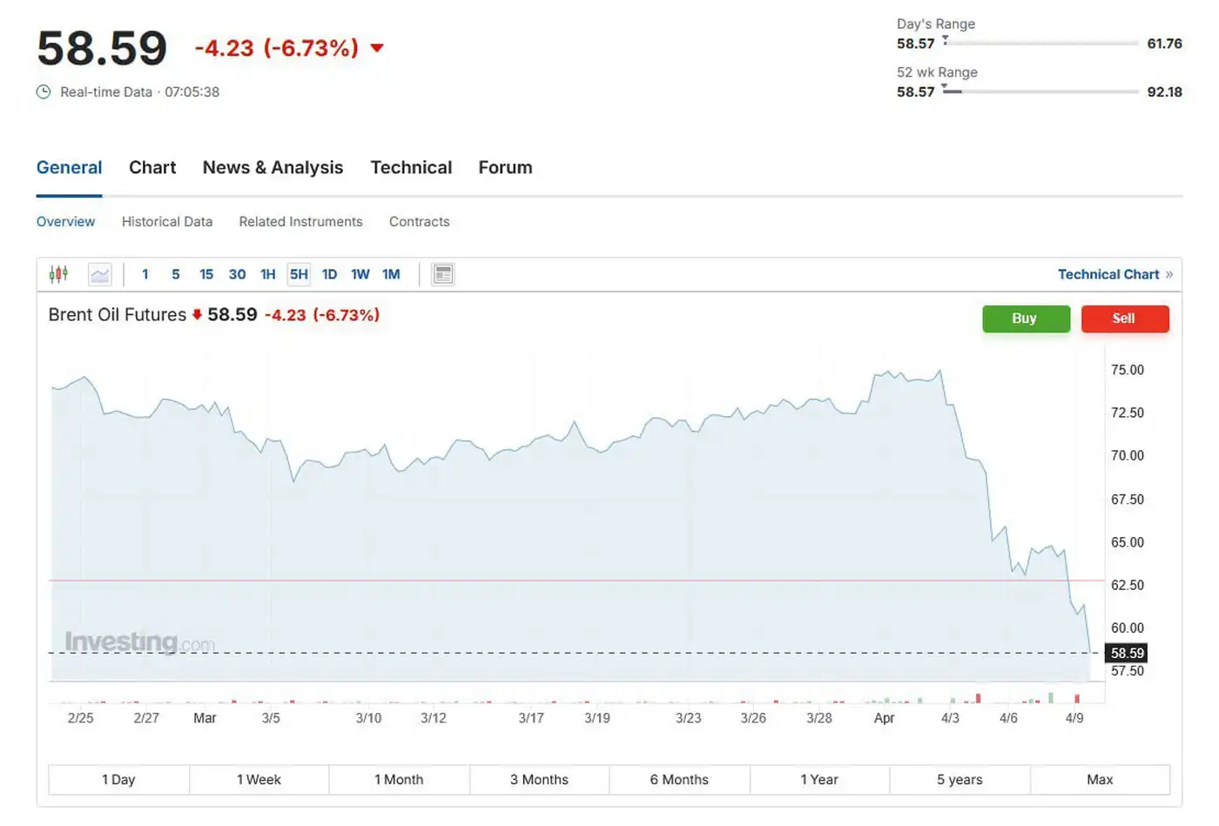Select the area chart type icon
Screen dimensions: 1219x826
pyautogui.click(x=100, y=275)
